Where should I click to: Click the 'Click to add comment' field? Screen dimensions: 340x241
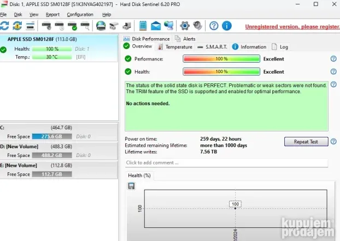227,162
